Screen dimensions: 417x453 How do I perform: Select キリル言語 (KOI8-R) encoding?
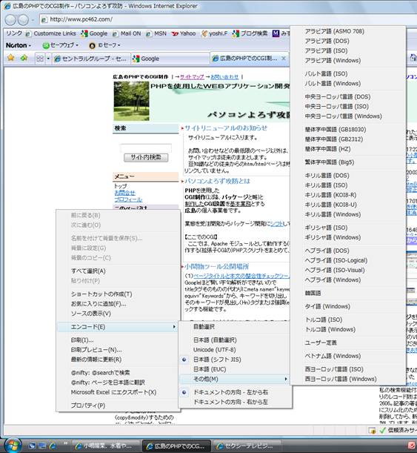pos(348,195)
